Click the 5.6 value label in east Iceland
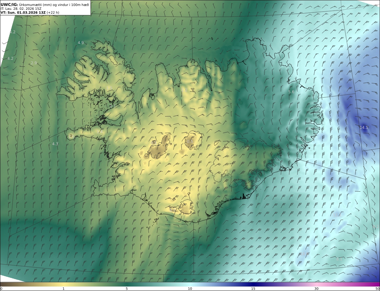380x291 pixels. [x=291, y=92]
